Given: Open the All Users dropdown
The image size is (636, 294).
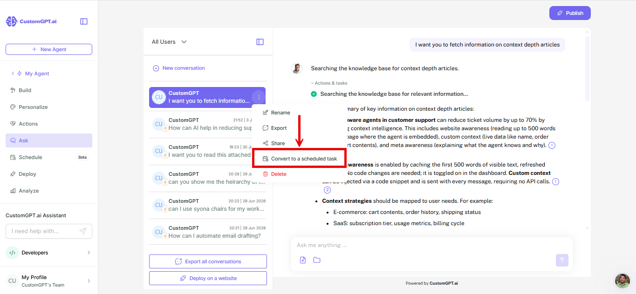Looking at the screenshot, I should point(169,42).
